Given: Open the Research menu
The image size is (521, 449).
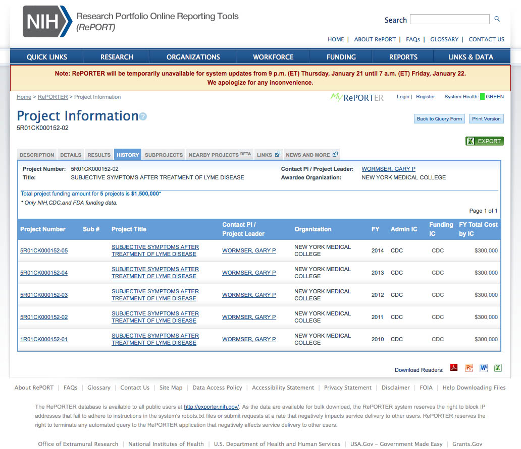Looking at the screenshot, I should pyautogui.click(x=117, y=57).
